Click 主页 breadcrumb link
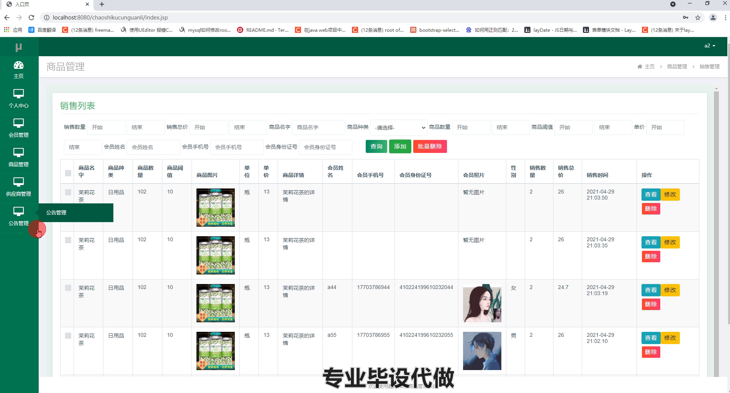 [x=650, y=67]
